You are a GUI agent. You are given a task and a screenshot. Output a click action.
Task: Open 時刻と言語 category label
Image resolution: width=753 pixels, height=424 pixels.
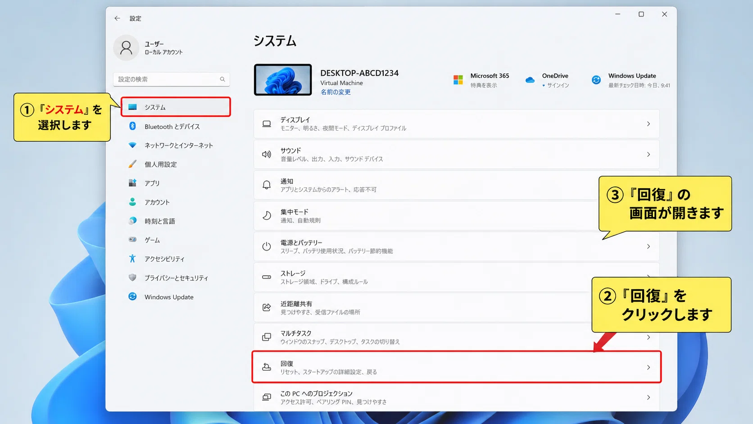pos(160,221)
